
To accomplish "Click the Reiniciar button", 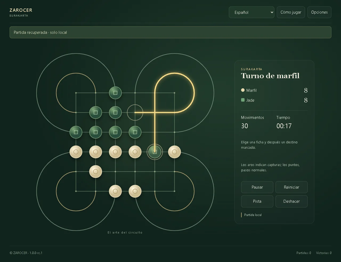I will tap(291, 187).
